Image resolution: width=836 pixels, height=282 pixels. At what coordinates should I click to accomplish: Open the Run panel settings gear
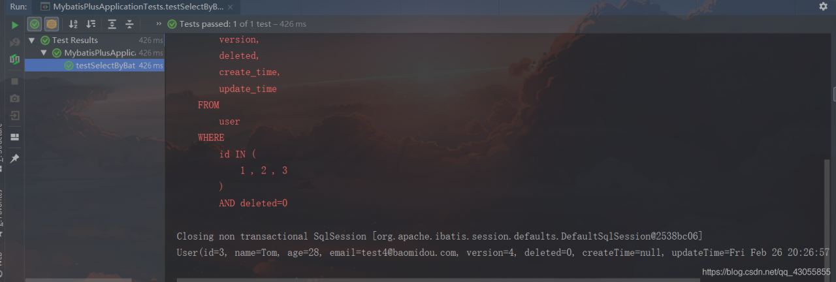pos(823,6)
